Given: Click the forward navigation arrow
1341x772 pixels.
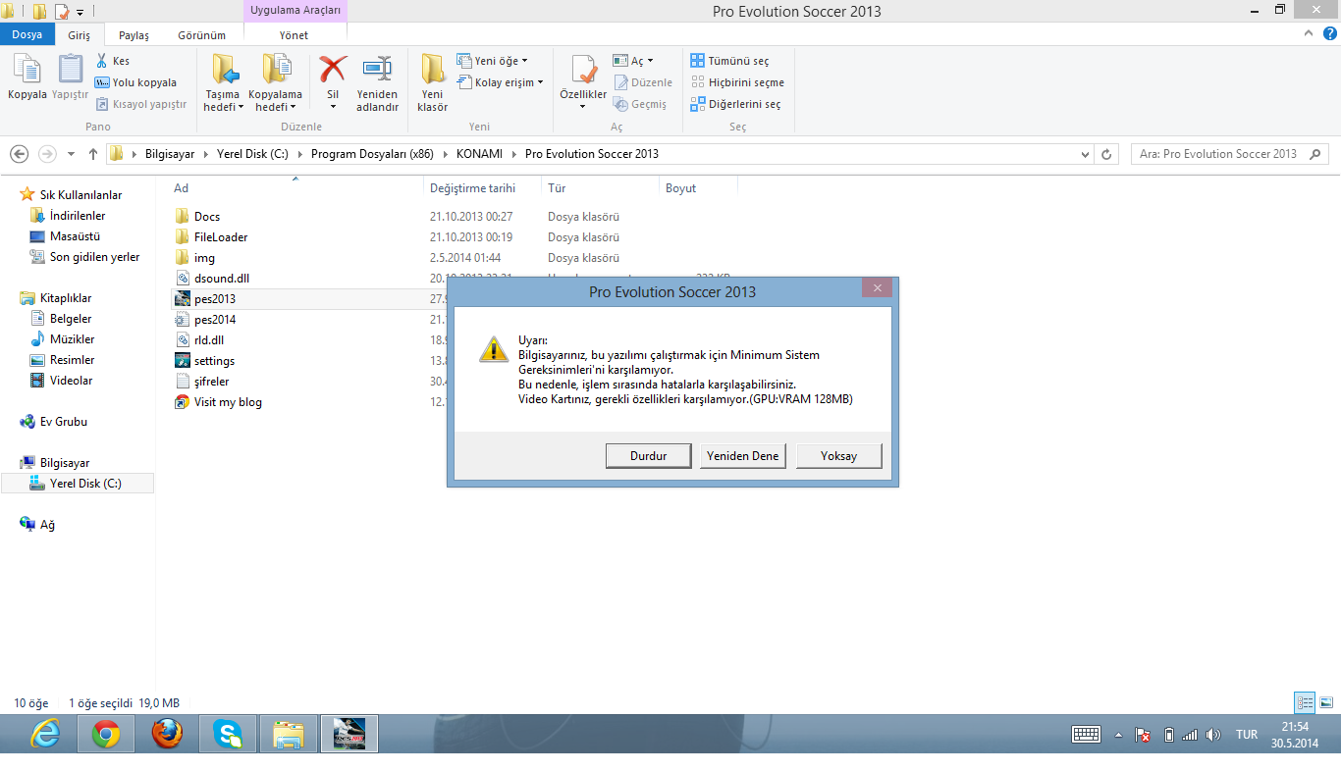Looking at the screenshot, I should coord(47,154).
